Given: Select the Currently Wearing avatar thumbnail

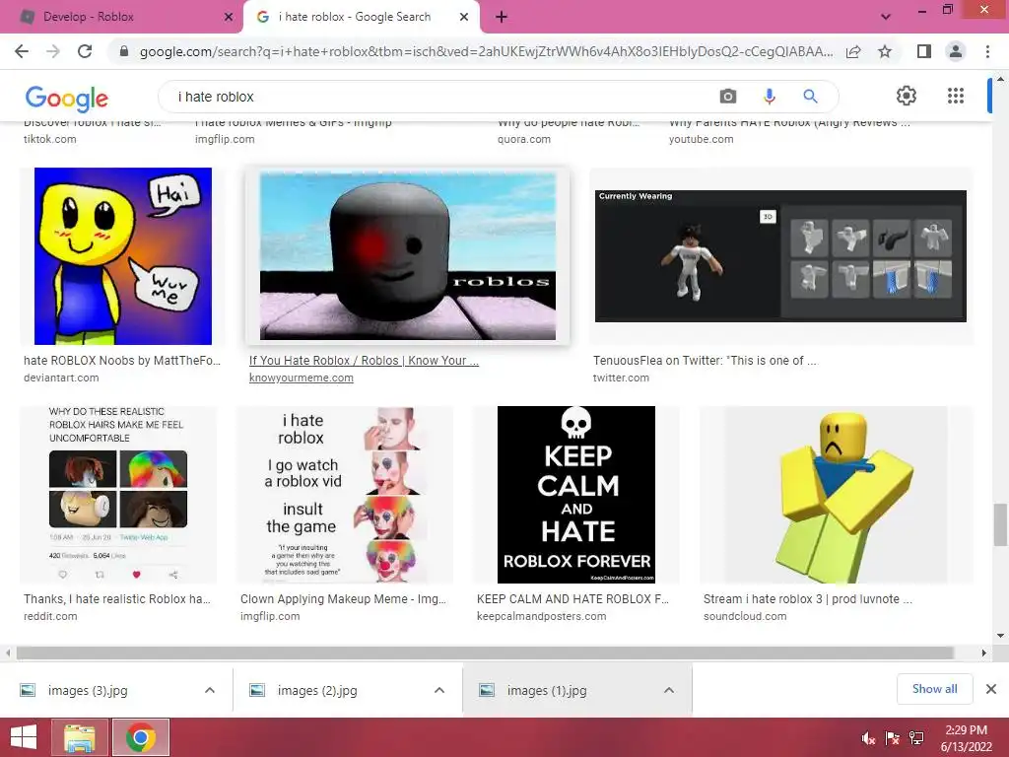Looking at the screenshot, I should click(x=780, y=256).
